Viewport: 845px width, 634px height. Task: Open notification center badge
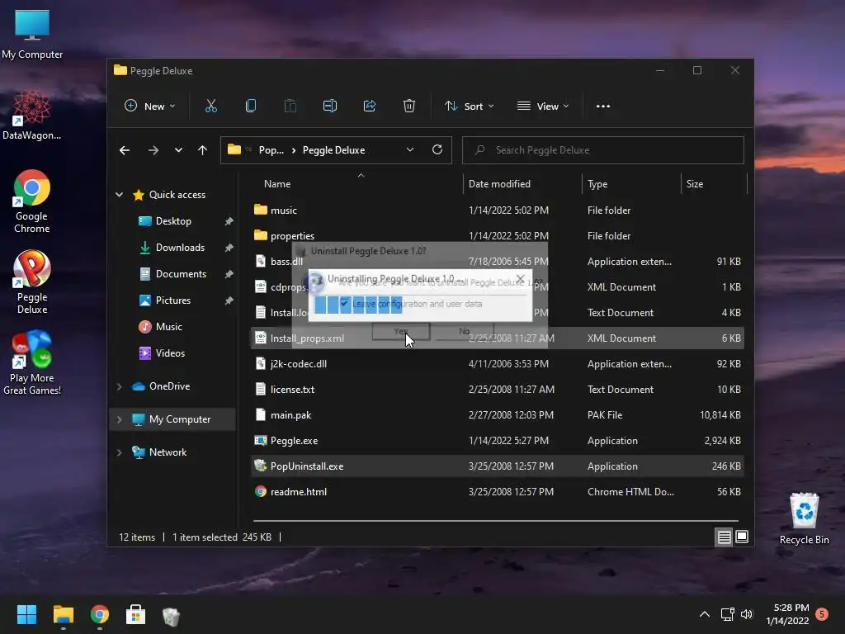(822, 614)
